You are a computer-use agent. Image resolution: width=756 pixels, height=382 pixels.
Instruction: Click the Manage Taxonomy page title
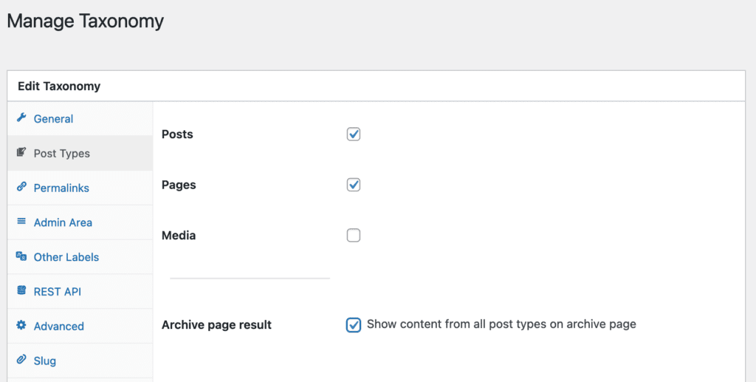[x=86, y=21]
